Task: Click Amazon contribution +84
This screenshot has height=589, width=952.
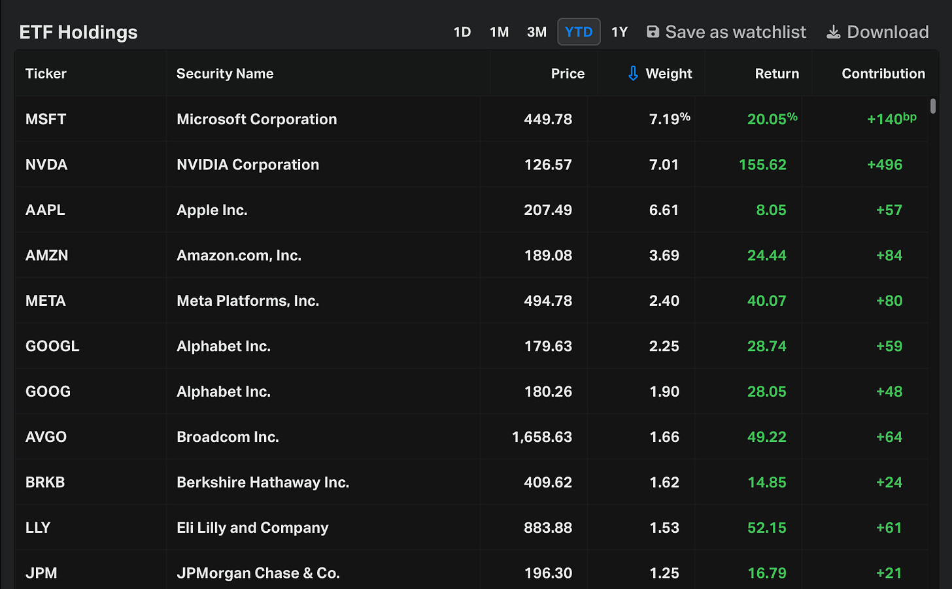Action: point(889,256)
